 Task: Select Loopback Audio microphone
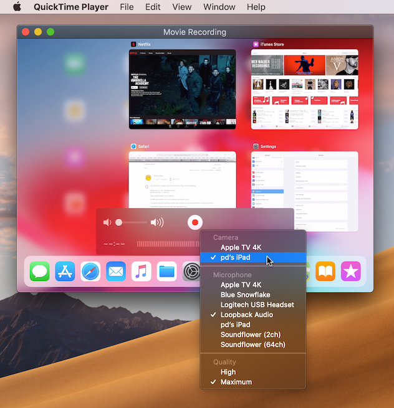253,315
